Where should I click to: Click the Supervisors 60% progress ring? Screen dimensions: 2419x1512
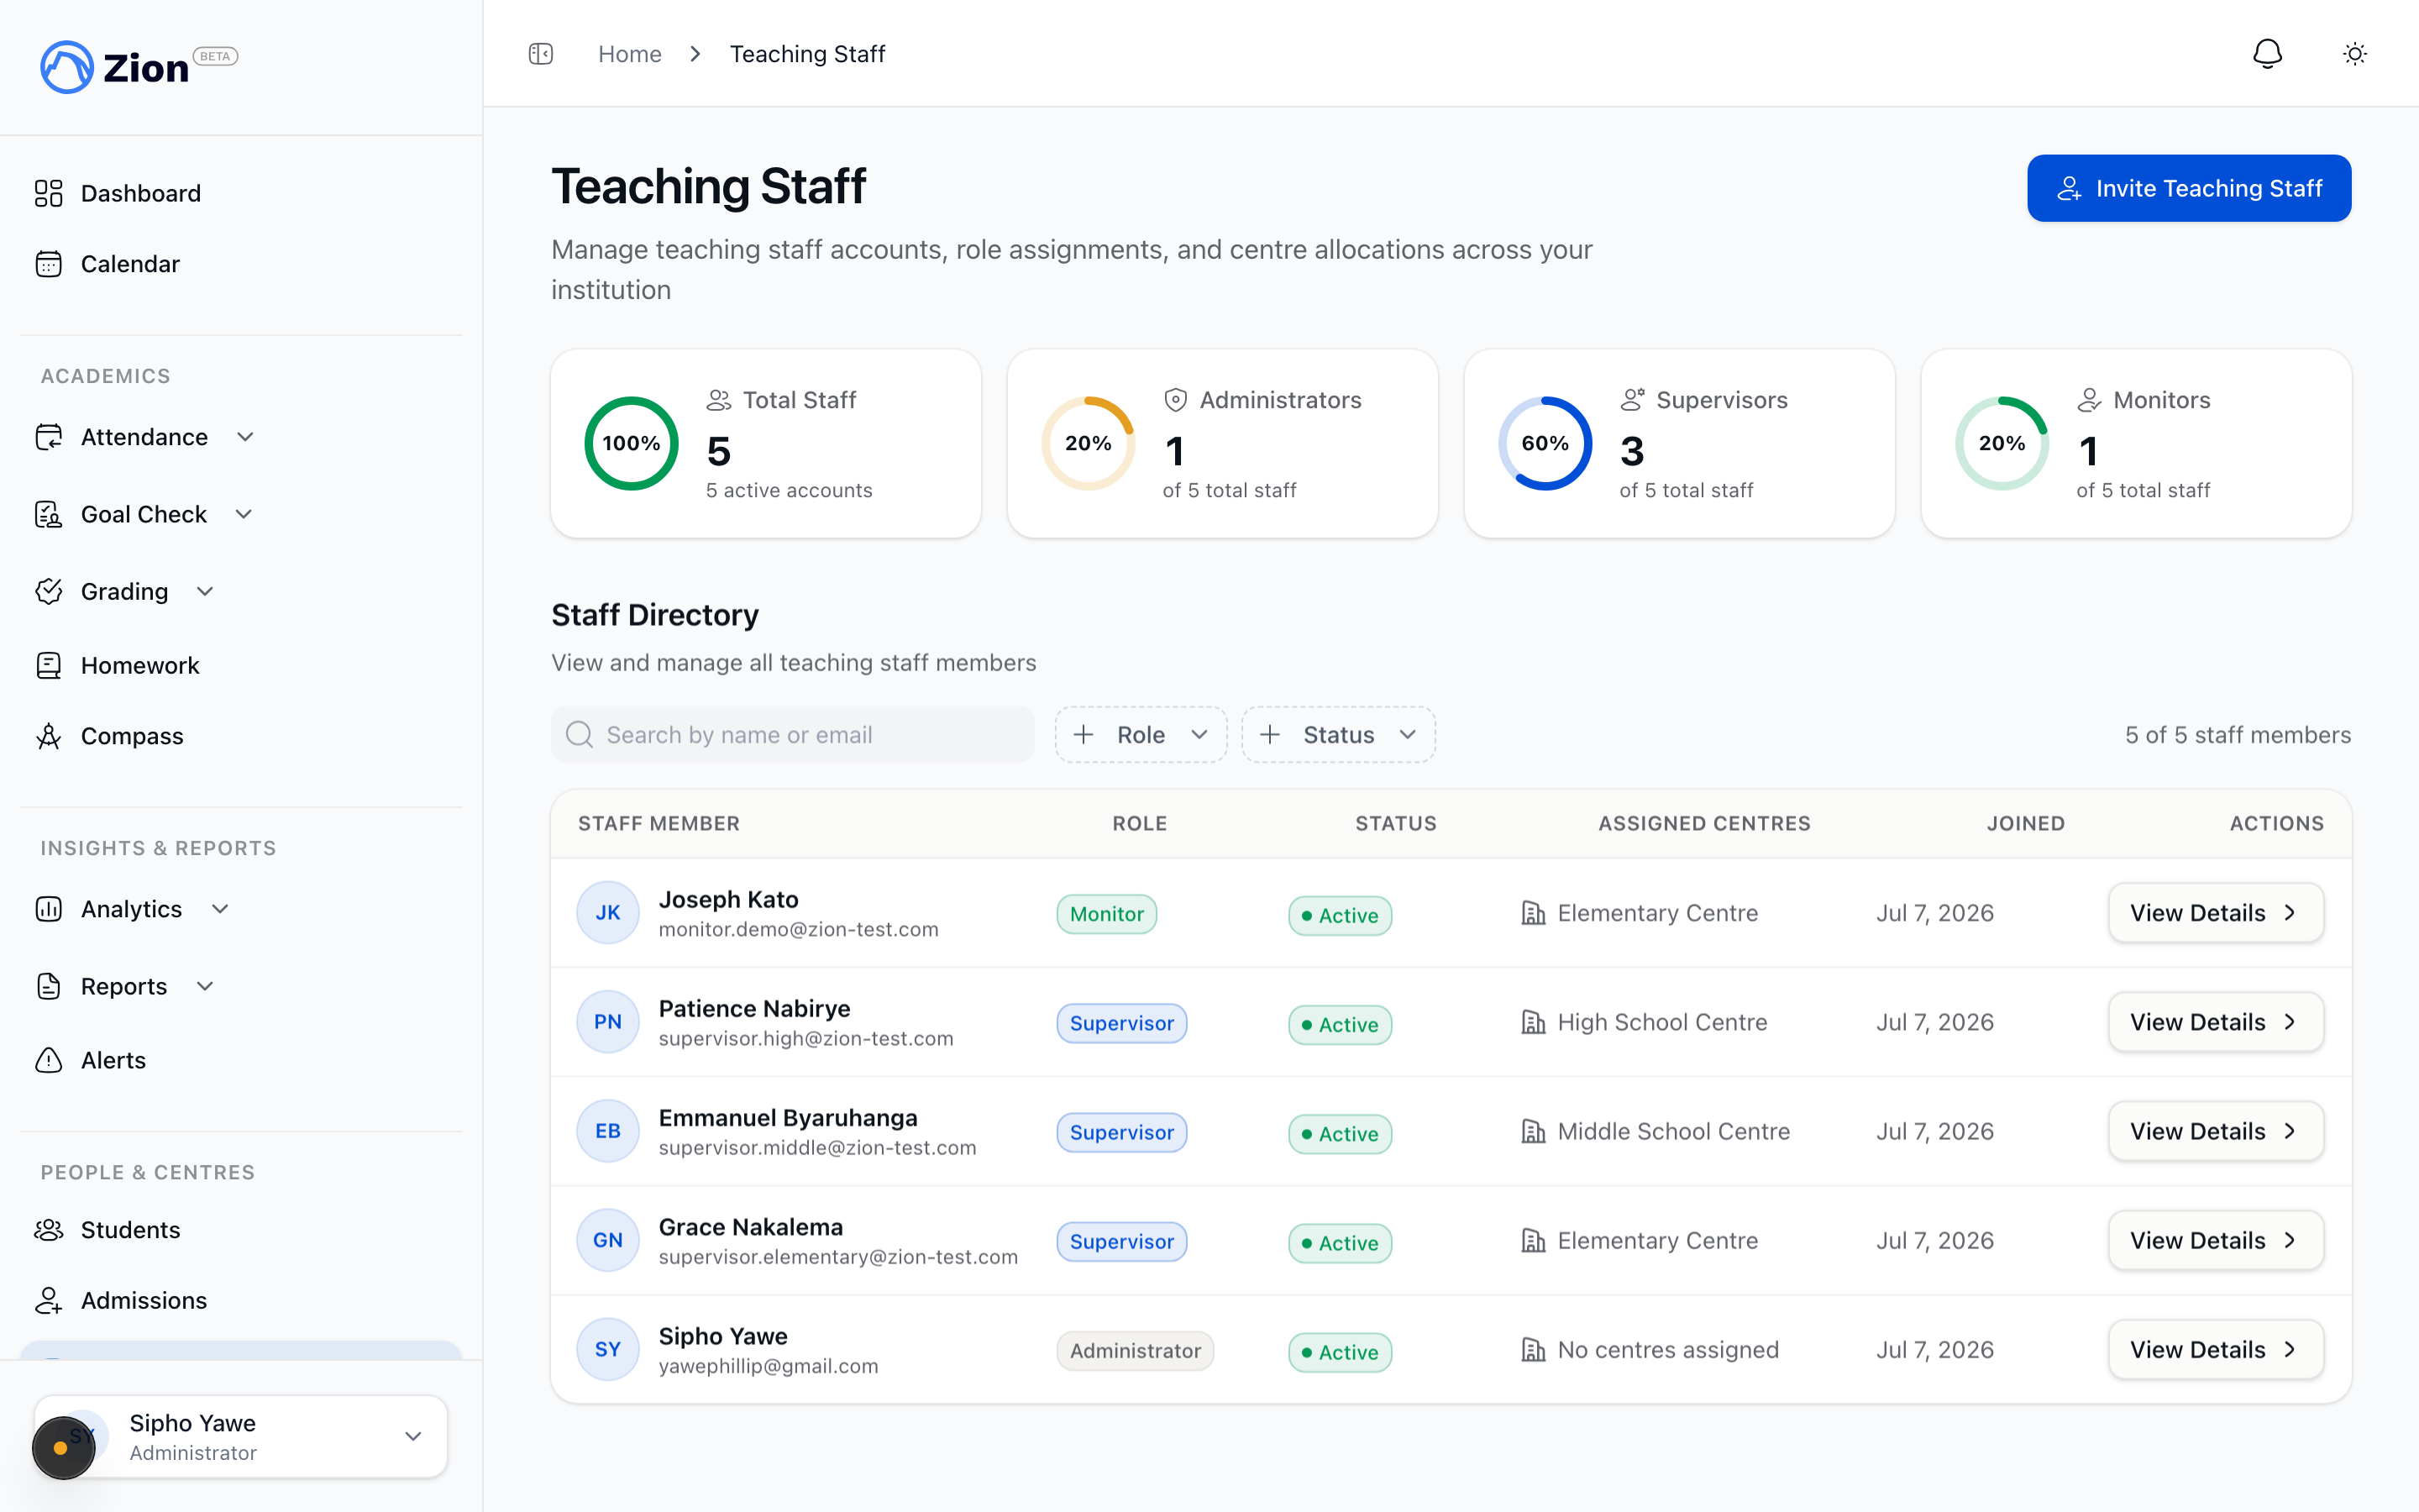(1545, 443)
